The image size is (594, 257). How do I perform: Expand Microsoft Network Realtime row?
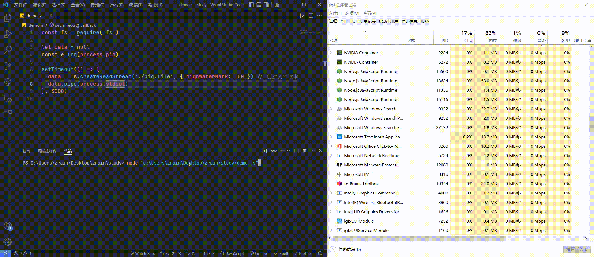331,155
